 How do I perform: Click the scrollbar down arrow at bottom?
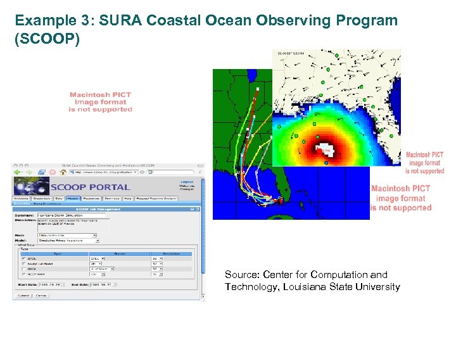(203, 297)
